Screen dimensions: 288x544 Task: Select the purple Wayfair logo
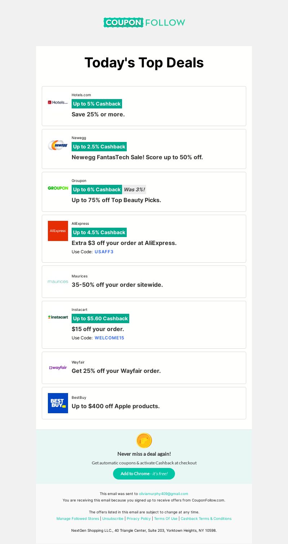pos(58,367)
